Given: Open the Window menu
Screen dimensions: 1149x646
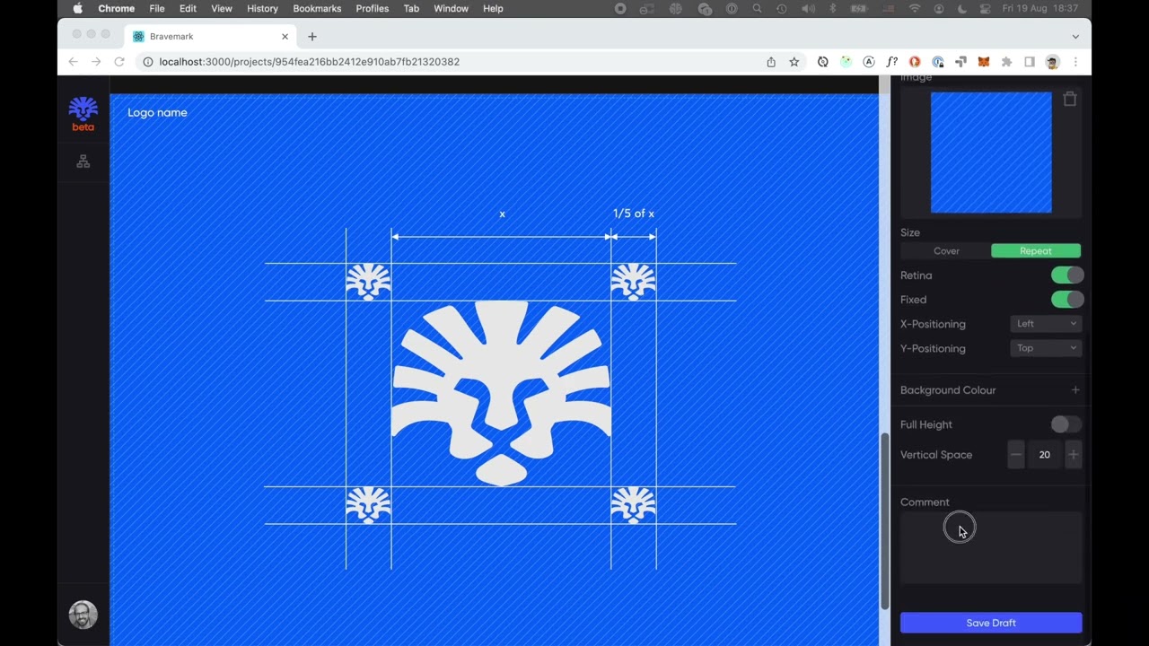Looking at the screenshot, I should [451, 8].
